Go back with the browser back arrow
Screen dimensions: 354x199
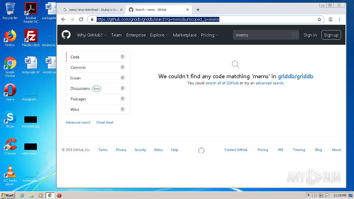[63, 19]
